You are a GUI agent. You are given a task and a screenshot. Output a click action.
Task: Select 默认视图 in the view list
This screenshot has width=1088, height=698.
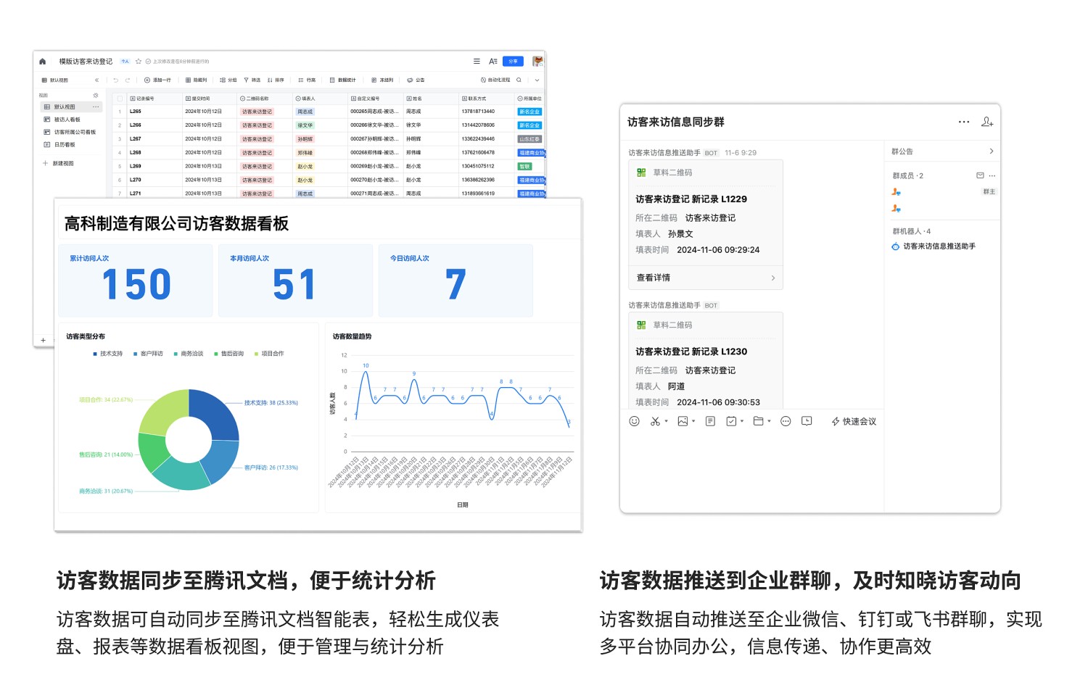point(70,107)
